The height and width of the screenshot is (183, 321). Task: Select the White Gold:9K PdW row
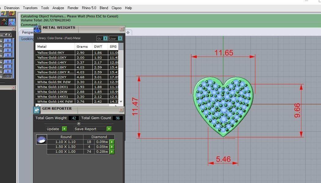(x=77, y=82)
